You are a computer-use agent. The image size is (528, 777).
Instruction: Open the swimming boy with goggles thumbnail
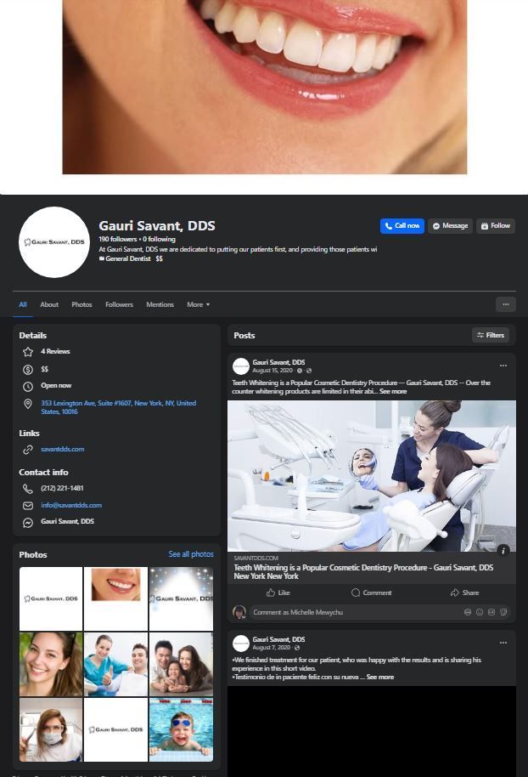coord(181,729)
